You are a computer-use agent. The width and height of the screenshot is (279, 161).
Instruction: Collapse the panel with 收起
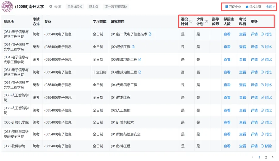coord(270,7)
